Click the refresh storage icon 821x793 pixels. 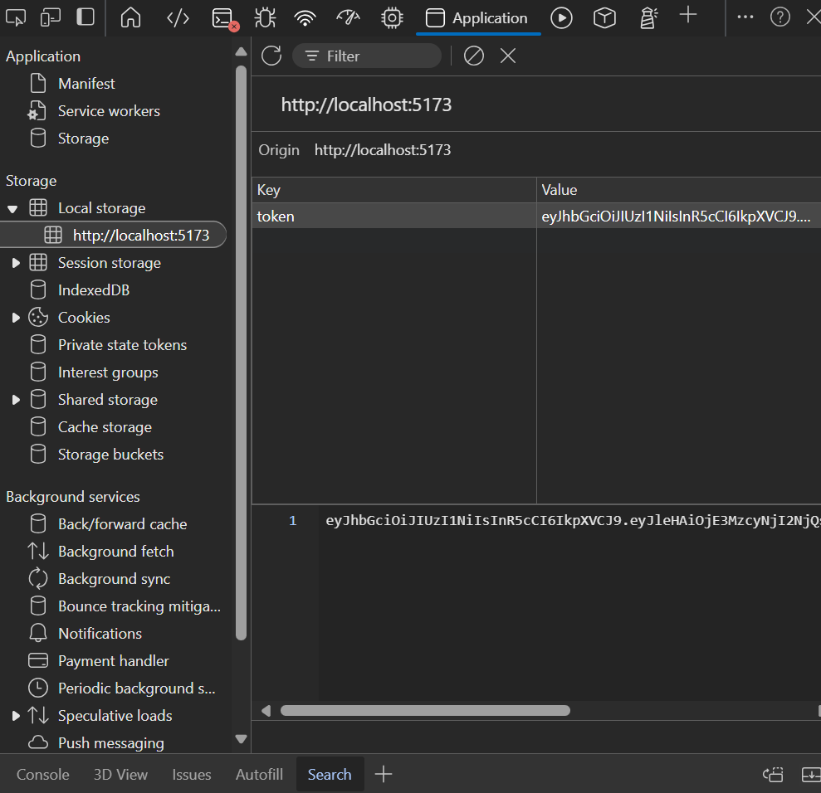pos(271,56)
